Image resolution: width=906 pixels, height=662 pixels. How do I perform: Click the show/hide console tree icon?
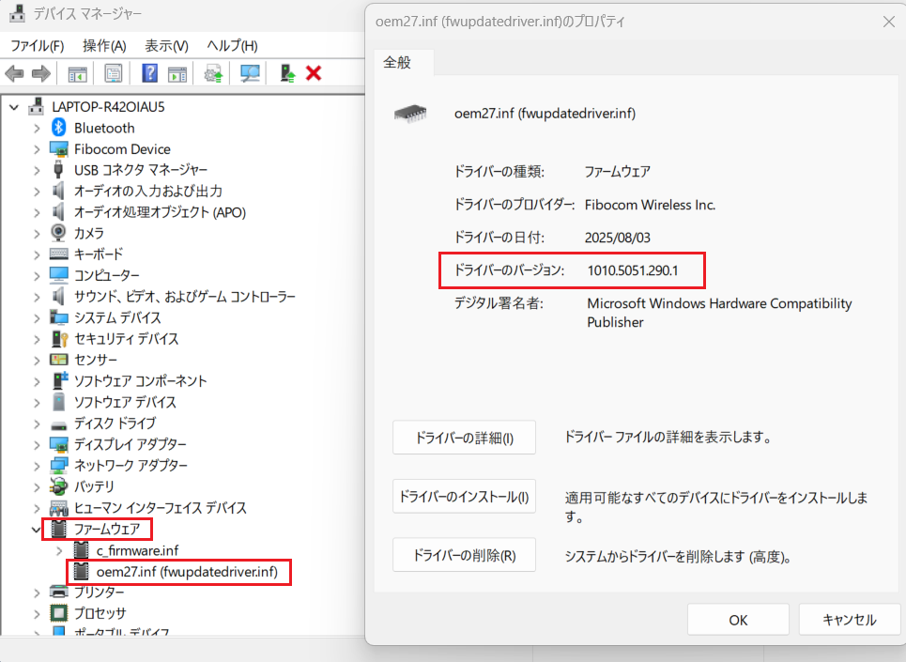click(x=78, y=73)
